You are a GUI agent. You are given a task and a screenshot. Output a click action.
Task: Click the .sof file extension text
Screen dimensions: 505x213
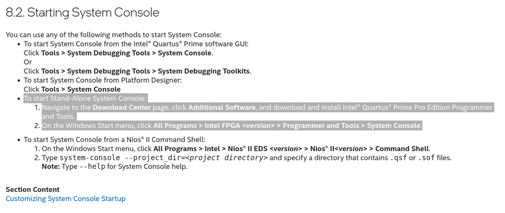426,157
